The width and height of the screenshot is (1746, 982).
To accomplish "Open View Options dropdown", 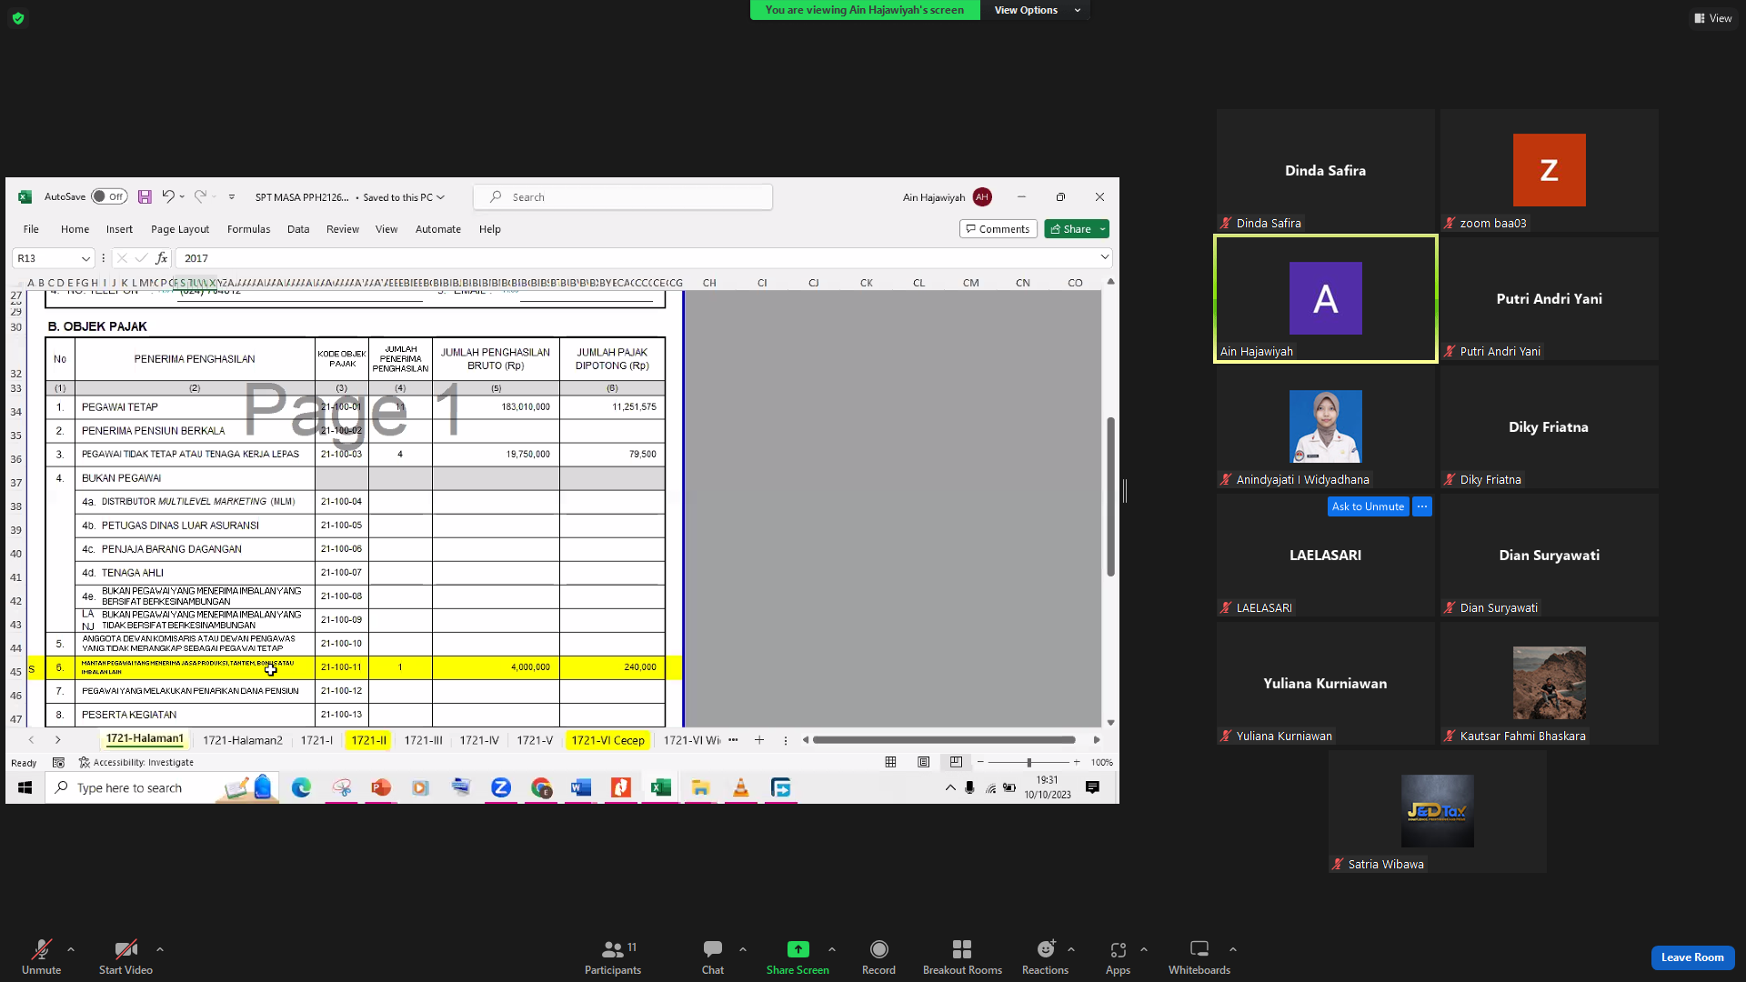I will (1036, 10).
